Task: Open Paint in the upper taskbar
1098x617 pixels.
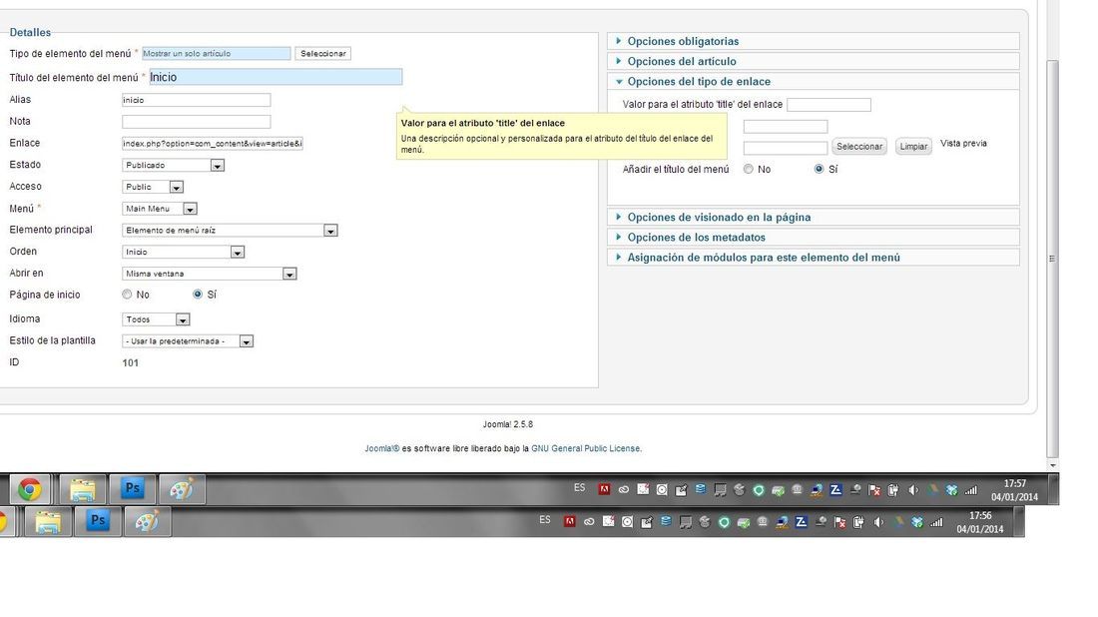Action: (x=182, y=489)
